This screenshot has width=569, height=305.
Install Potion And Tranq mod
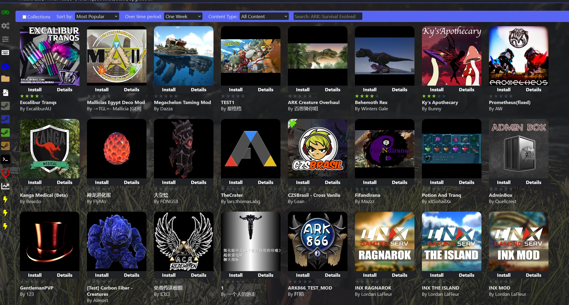pos(437,182)
